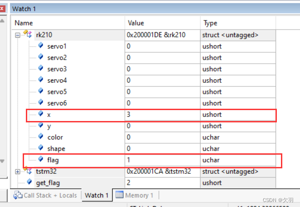
Task: Select the servo5 row name
Action: click(x=57, y=91)
